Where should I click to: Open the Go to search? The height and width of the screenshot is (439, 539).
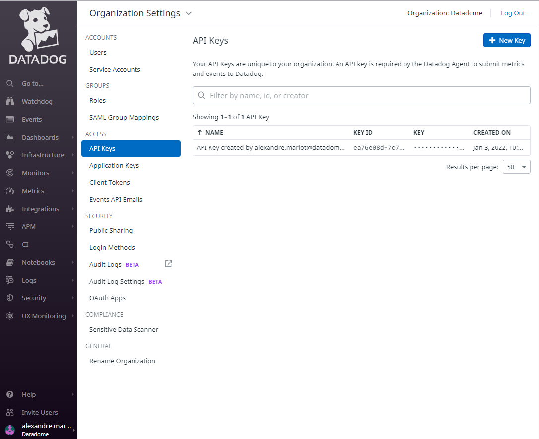(x=10, y=83)
